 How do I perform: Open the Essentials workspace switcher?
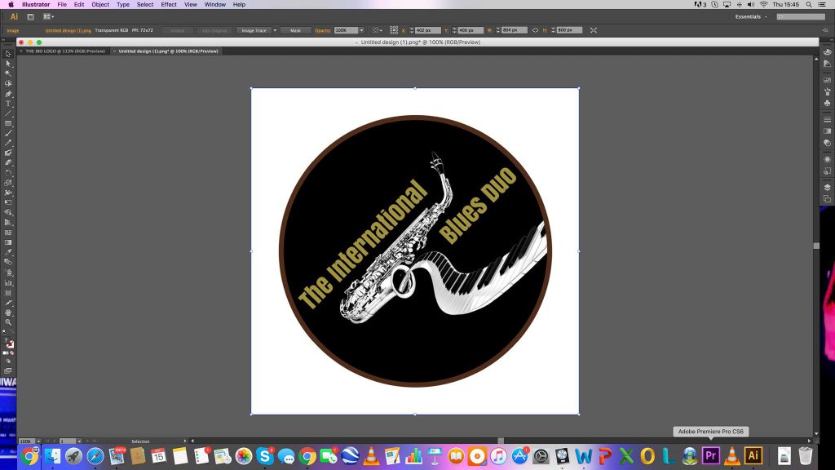[x=751, y=16]
